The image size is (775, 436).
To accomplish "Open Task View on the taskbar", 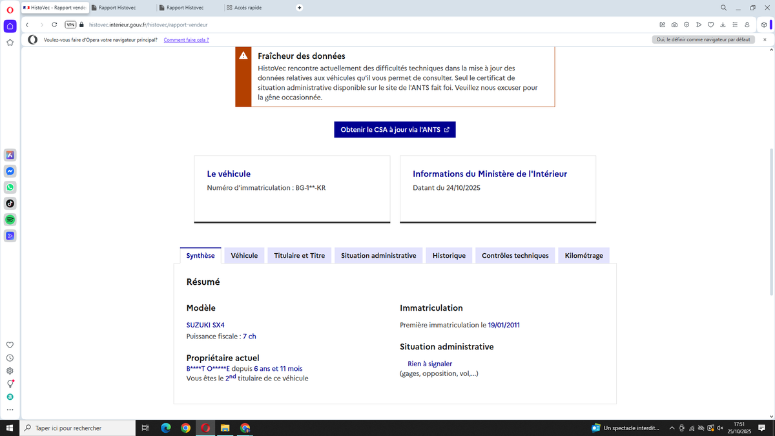I will point(145,428).
